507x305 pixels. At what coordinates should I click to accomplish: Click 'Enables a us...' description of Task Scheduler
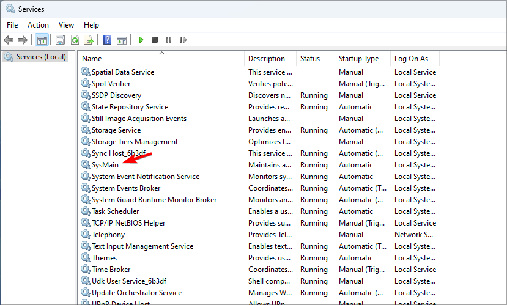point(271,211)
